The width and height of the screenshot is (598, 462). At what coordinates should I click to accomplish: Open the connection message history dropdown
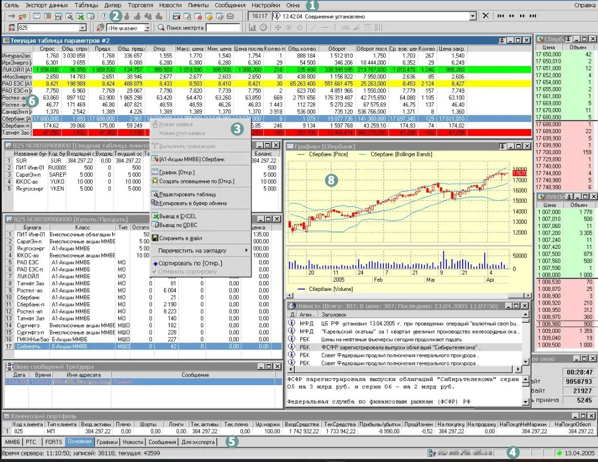pyautogui.click(x=472, y=16)
